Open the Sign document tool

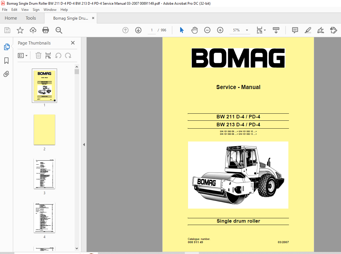click(x=321, y=30)
